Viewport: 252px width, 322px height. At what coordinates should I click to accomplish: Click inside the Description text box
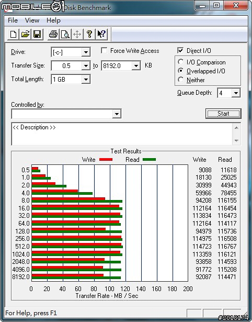(x=122, y=134)
